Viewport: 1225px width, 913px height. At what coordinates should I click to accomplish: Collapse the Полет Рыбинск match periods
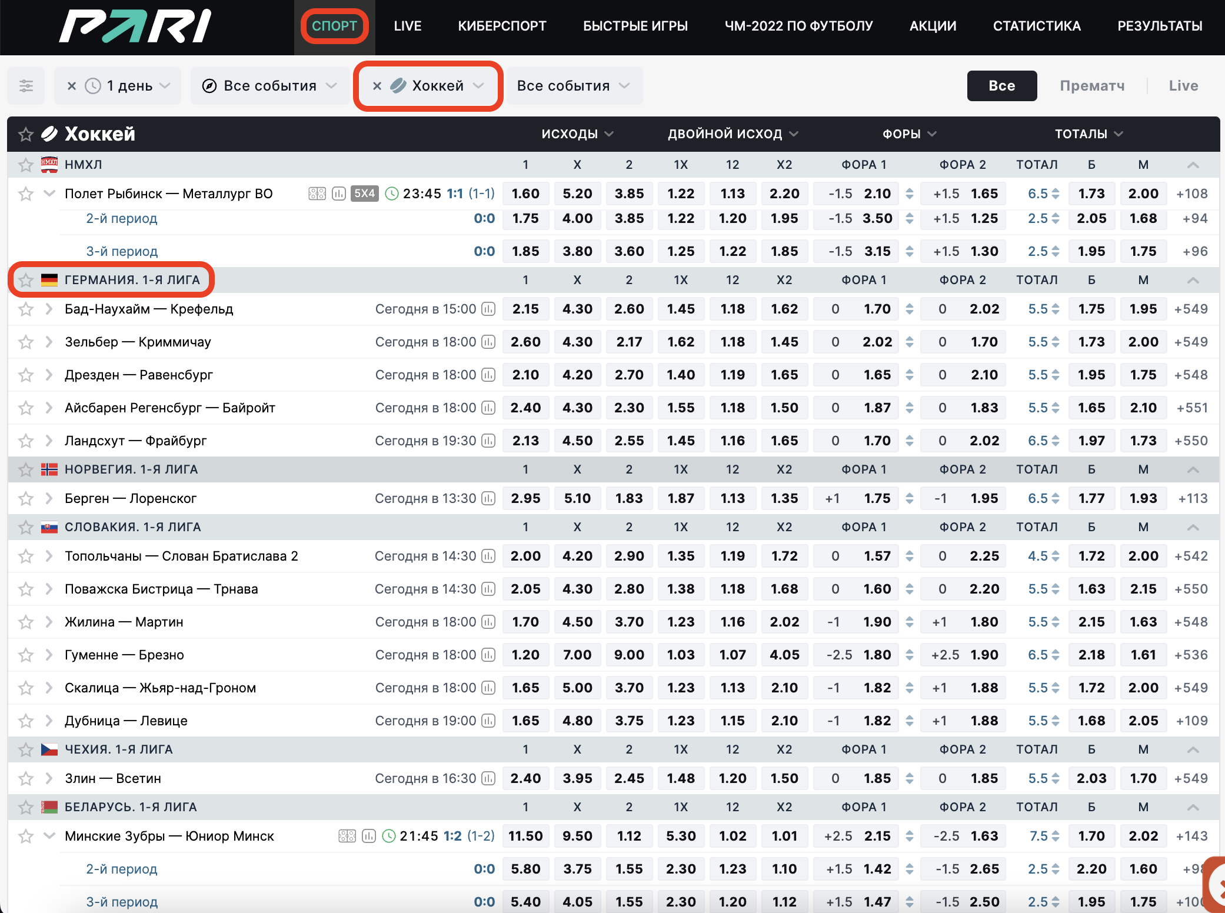click(x=49, y=194)
